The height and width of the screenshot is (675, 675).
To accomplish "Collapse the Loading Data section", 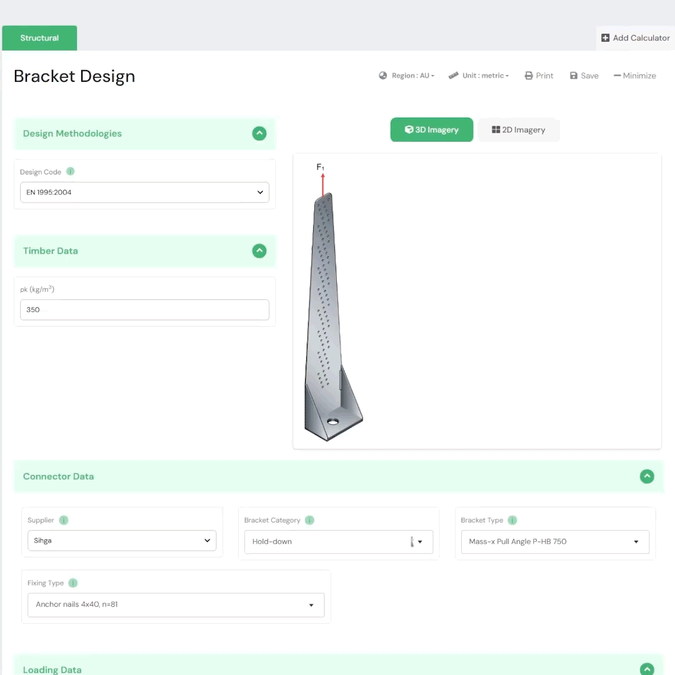I will coord(647,669).
